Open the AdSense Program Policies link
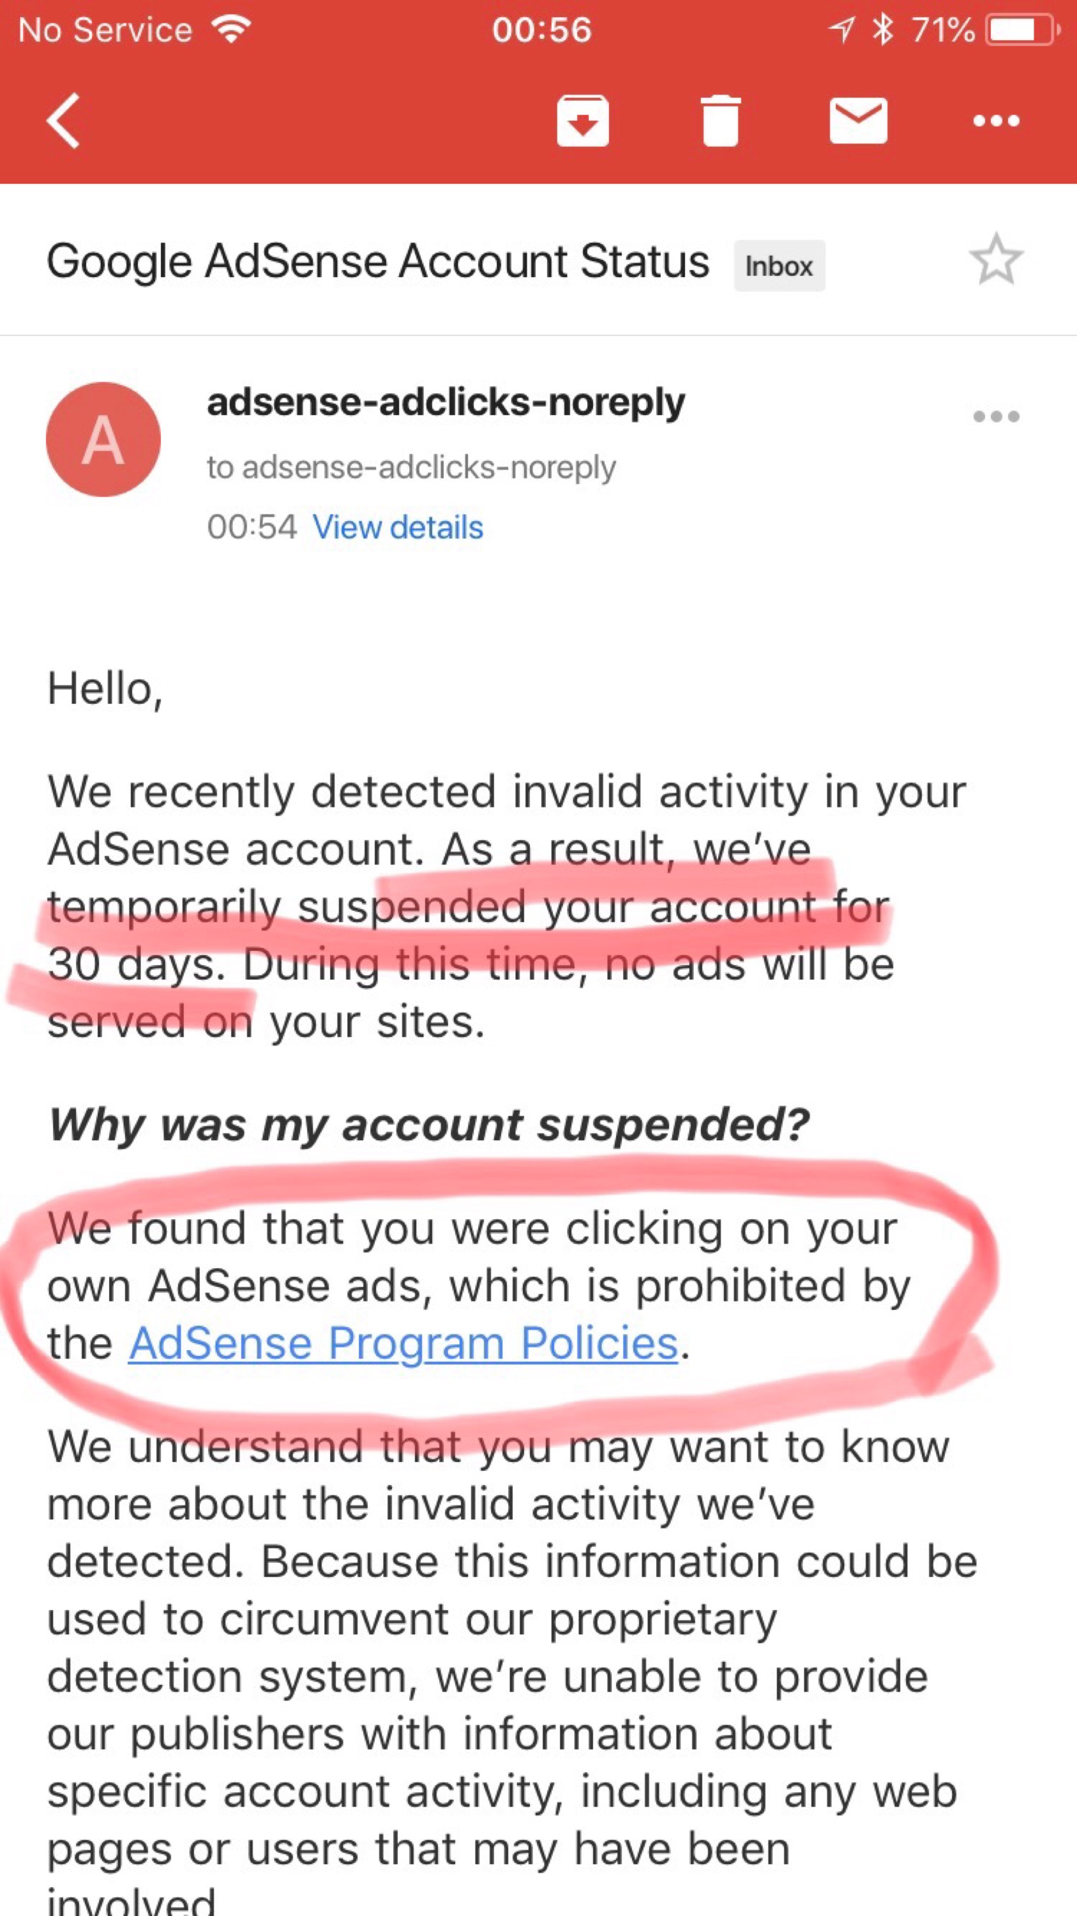The width and height of the screenshot is (1077, 1916). click(x=403, y=1343)
